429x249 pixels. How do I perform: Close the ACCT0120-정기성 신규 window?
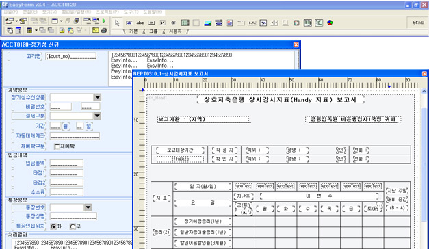click(296, 44)
